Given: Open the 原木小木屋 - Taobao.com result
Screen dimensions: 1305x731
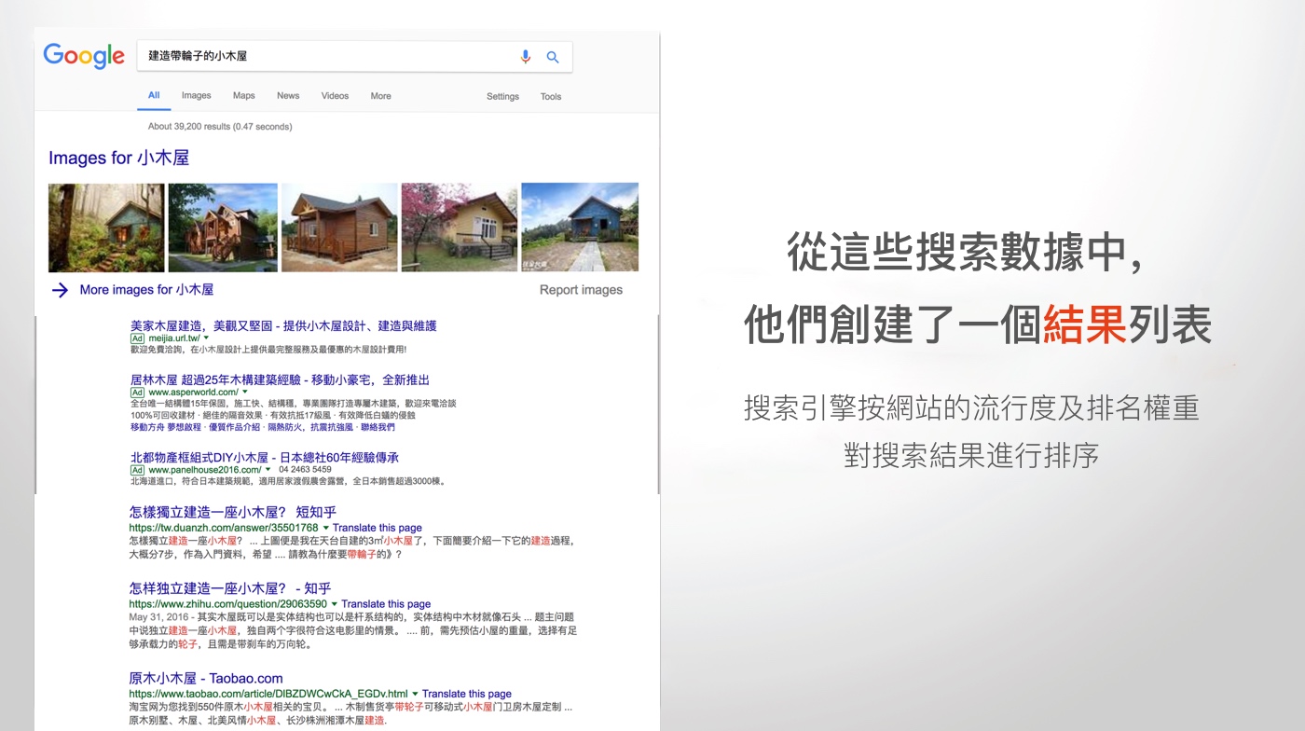Looking at the screenshot, I should coord(206,678).
